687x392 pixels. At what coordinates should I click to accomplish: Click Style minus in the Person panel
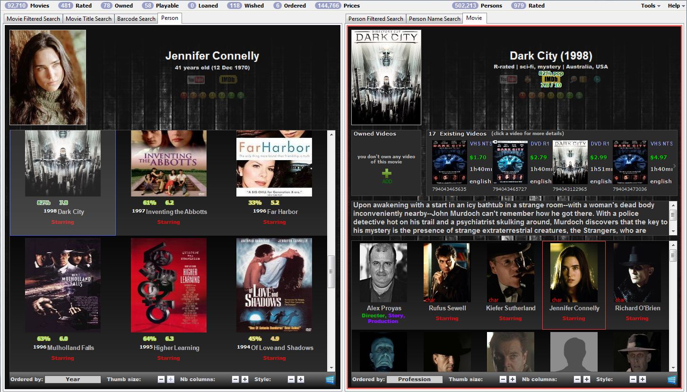(x=291, y=379)
